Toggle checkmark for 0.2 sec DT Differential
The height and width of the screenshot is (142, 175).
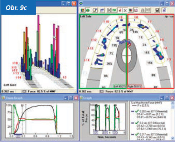pyautogui.click(x=137, y=123)
